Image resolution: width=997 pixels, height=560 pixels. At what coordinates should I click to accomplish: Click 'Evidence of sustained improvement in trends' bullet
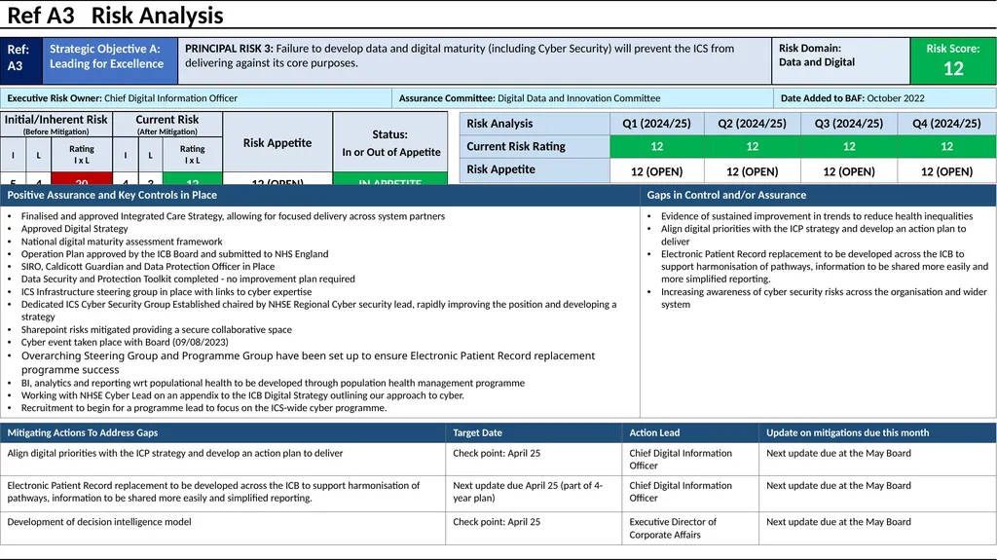[817, 216]
